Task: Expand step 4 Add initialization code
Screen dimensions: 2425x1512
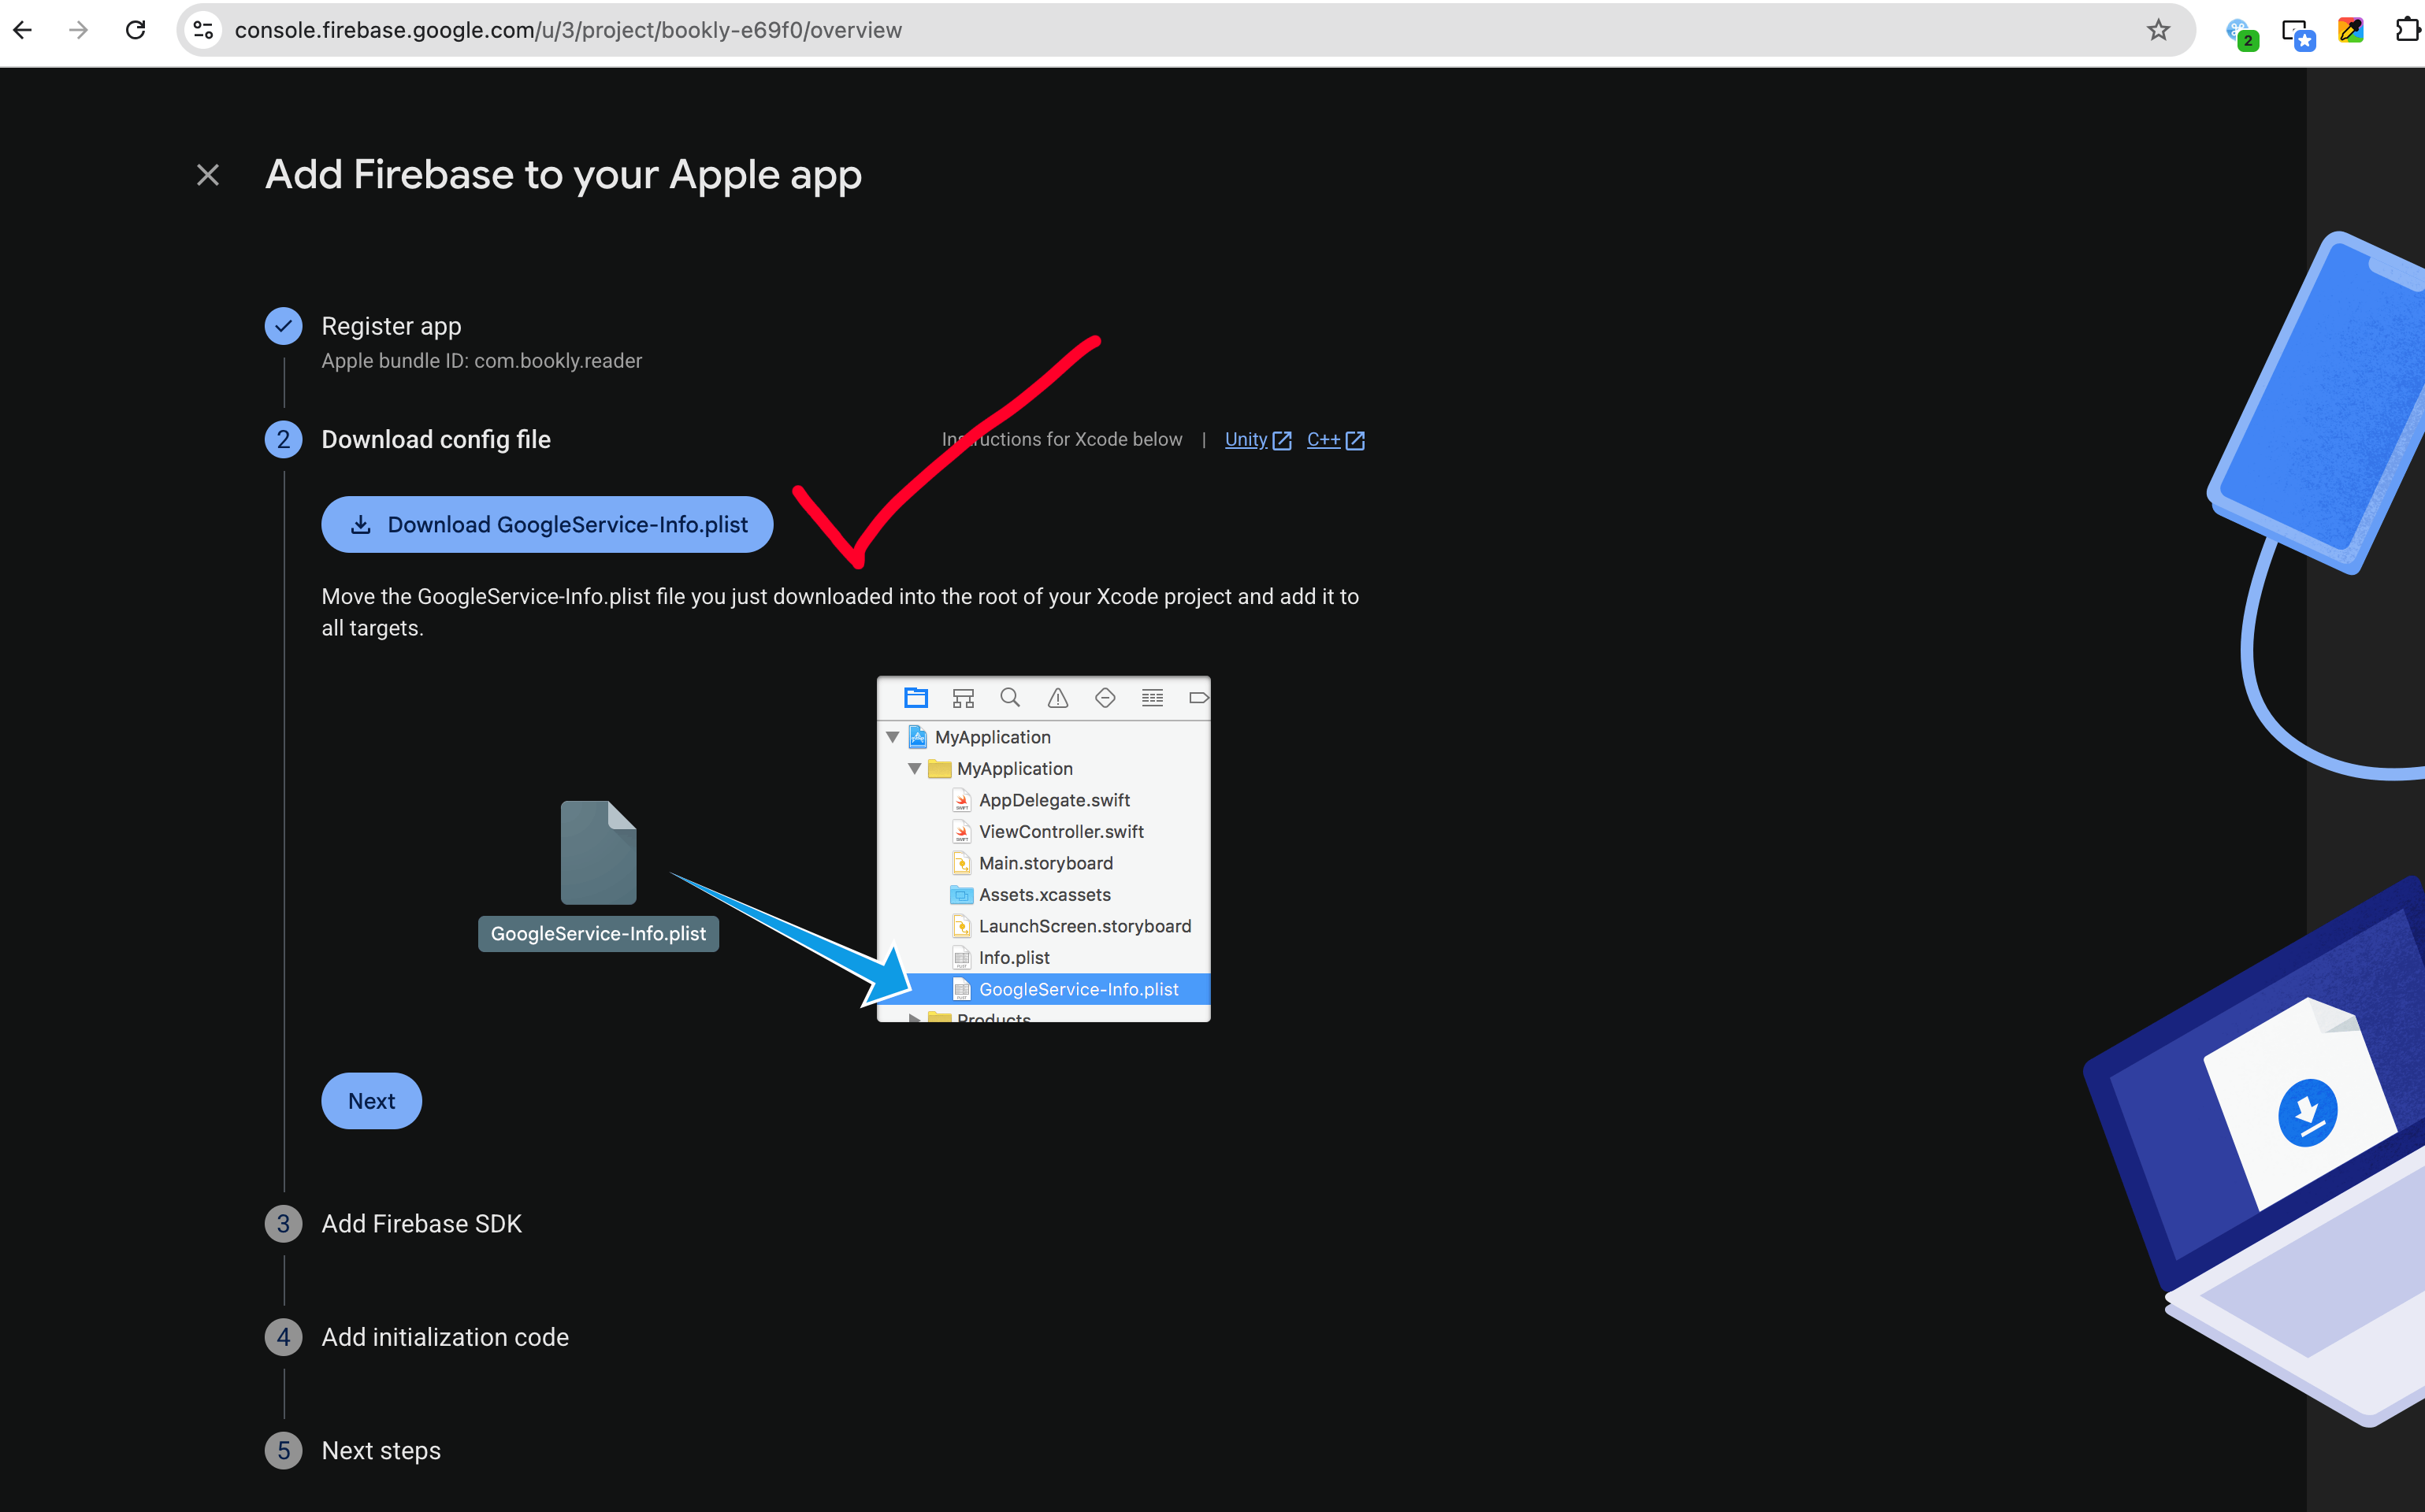Action: click(445, 1337)
